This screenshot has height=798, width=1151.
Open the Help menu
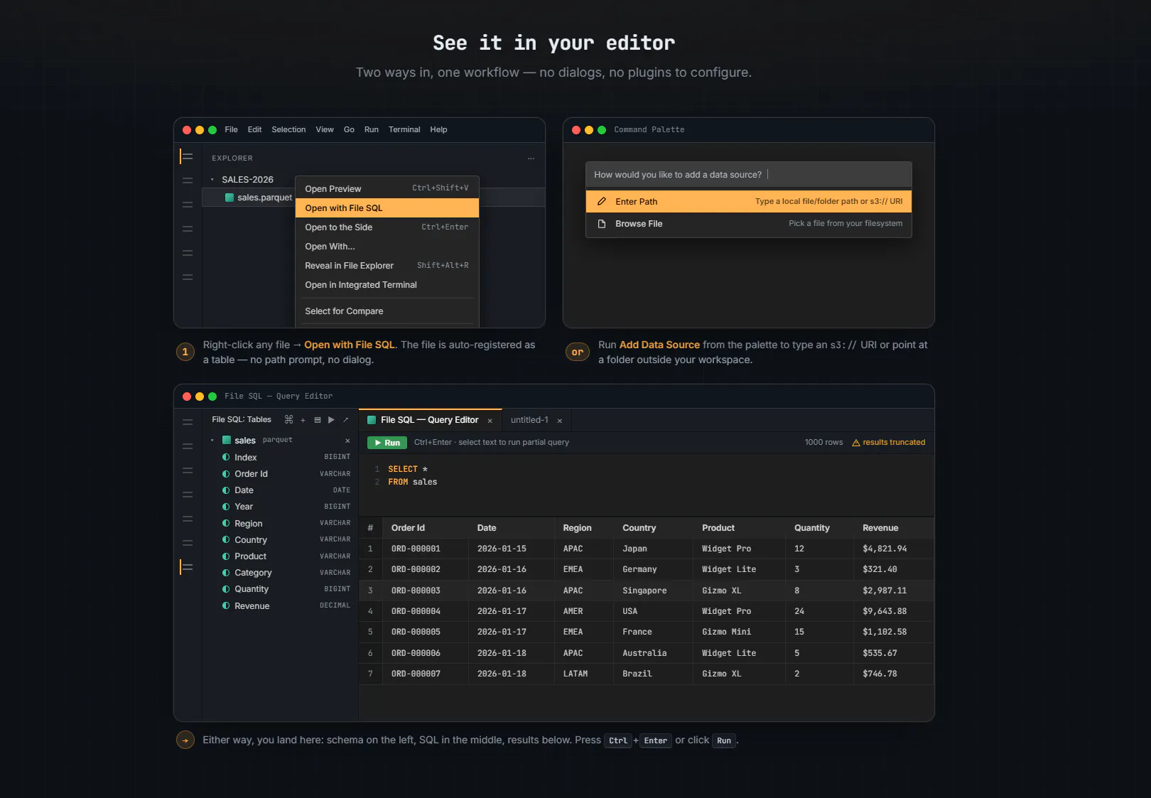tap(438, 130)
